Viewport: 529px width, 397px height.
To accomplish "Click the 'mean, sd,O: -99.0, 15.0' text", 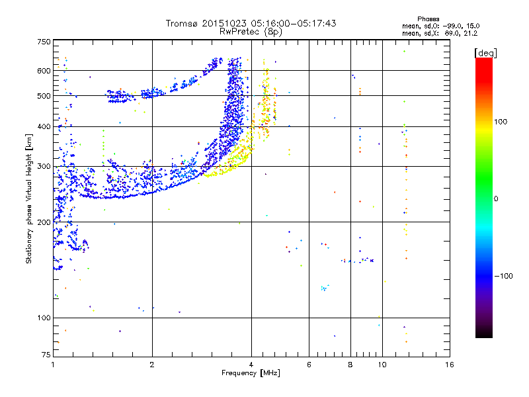I will [x=440, y=26].
